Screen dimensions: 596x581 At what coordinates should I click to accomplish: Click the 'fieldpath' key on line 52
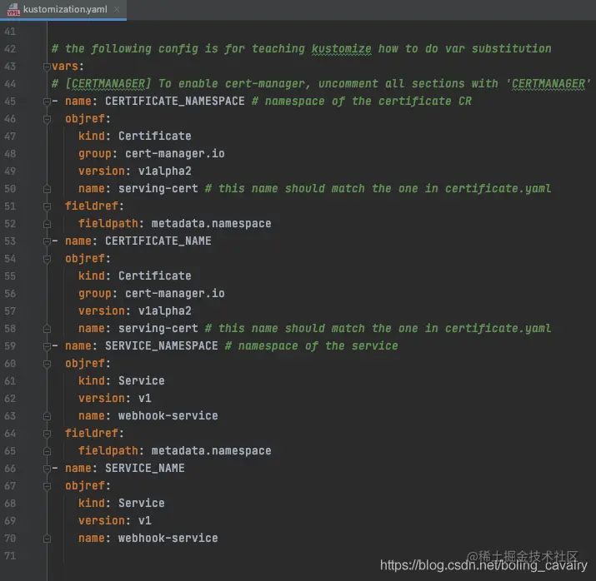(108, 224)
